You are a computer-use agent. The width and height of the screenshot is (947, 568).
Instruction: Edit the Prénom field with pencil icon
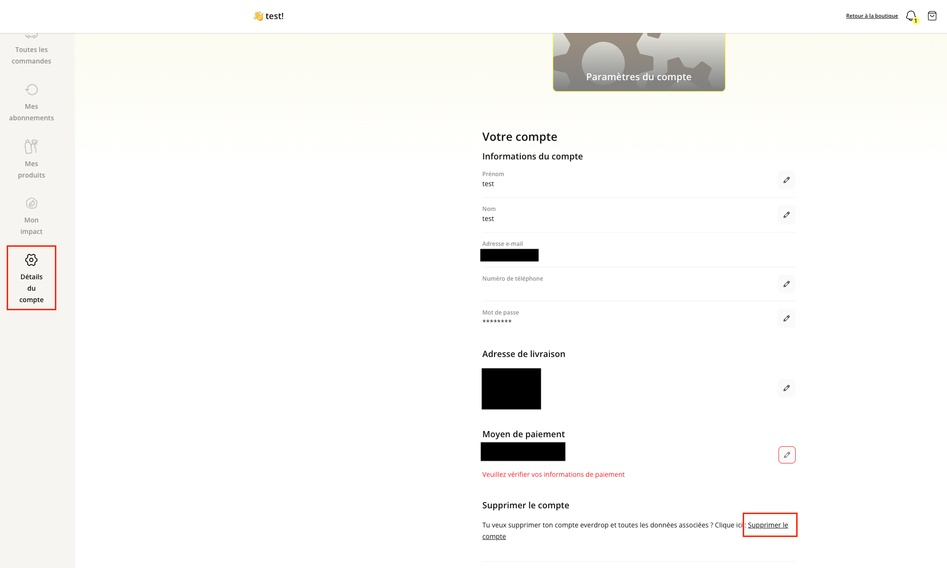tap(786, 180)
